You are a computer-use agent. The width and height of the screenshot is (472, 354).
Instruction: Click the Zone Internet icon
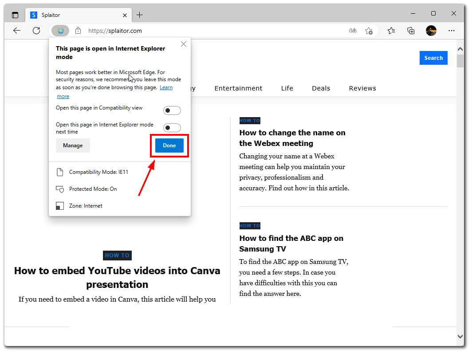60,206
